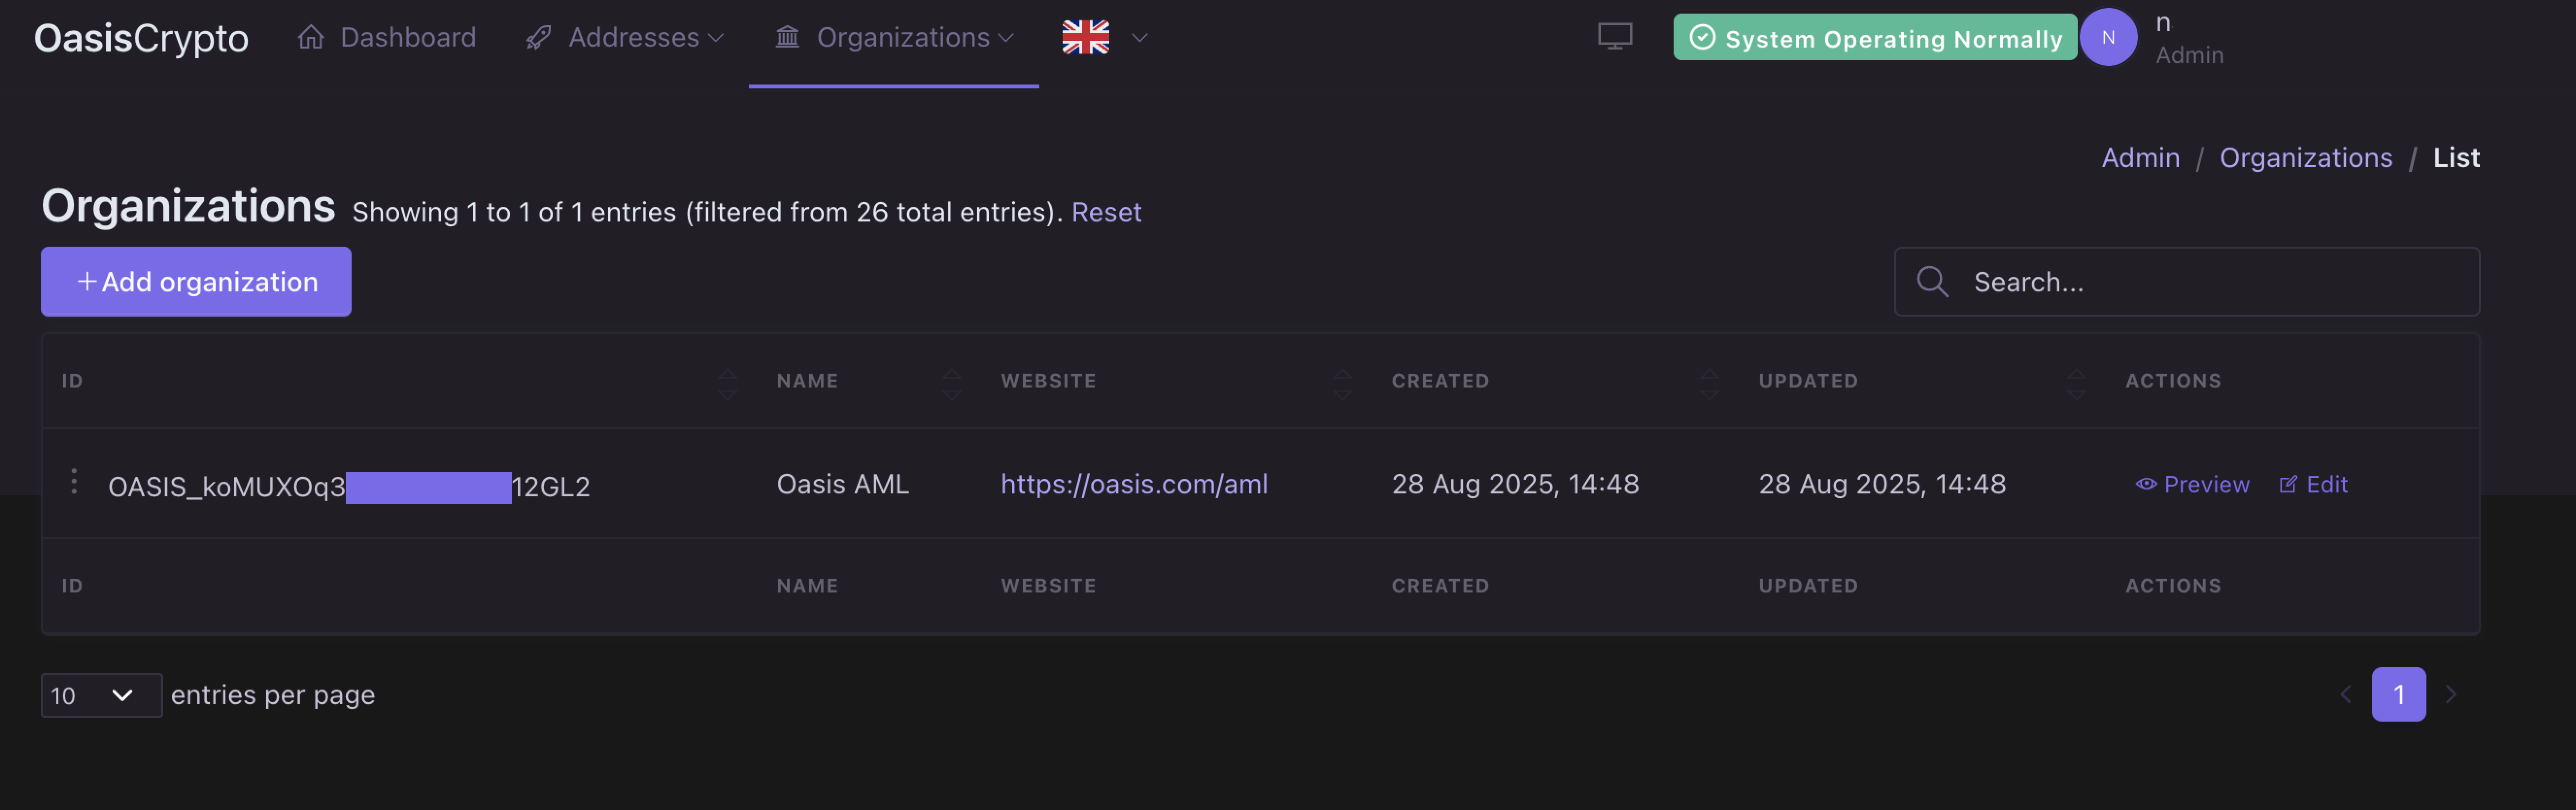This screenshot has width=2576, height=810.
Task: Sort table by Website column arrows
Action: [x=1342, y=382]
